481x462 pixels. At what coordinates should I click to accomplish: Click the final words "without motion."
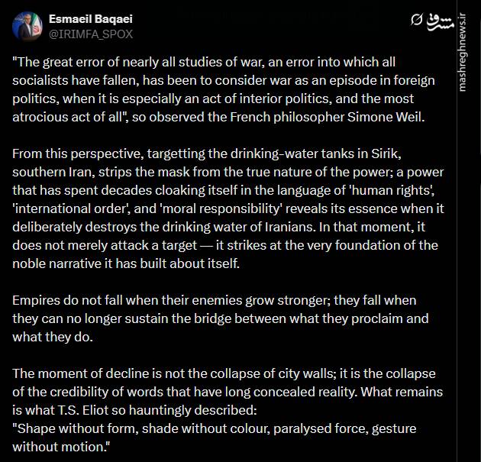[61, 447]
